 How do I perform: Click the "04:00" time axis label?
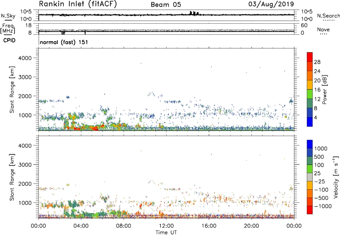point(81,226)
